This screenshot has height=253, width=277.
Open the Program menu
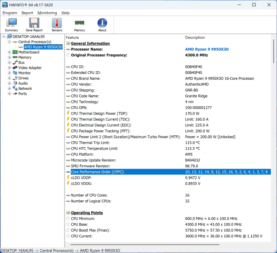click(x=10, y=13)
